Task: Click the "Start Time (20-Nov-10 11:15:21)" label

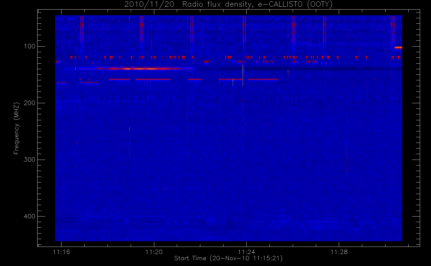Action: click(228, 258)
